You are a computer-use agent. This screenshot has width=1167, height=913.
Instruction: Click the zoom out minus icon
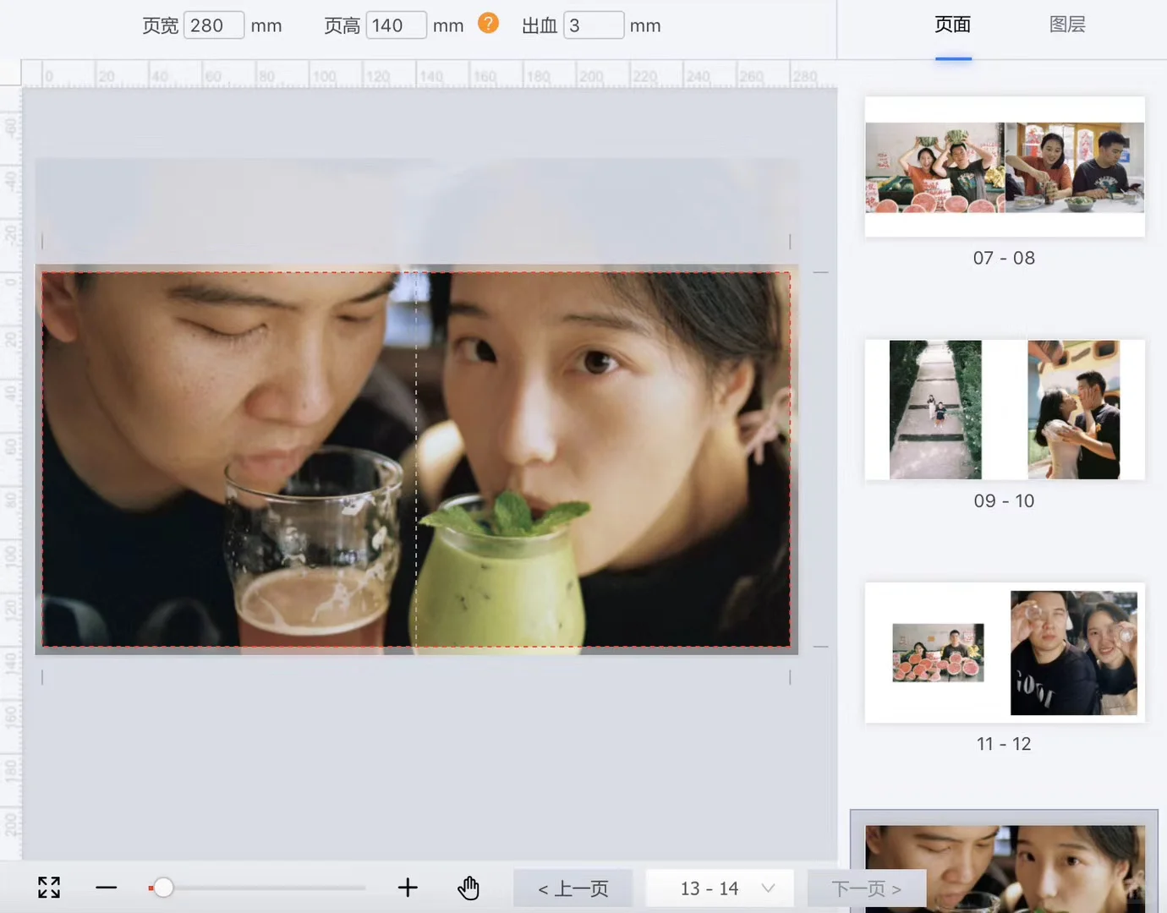coord(107,887)
